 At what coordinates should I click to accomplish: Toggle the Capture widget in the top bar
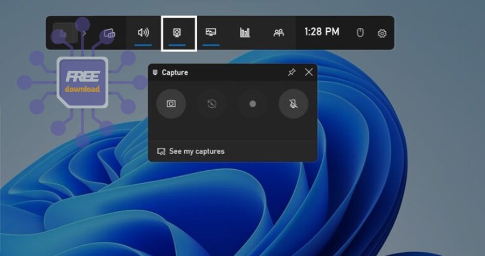pyautogui.click(x=177, y=33)
